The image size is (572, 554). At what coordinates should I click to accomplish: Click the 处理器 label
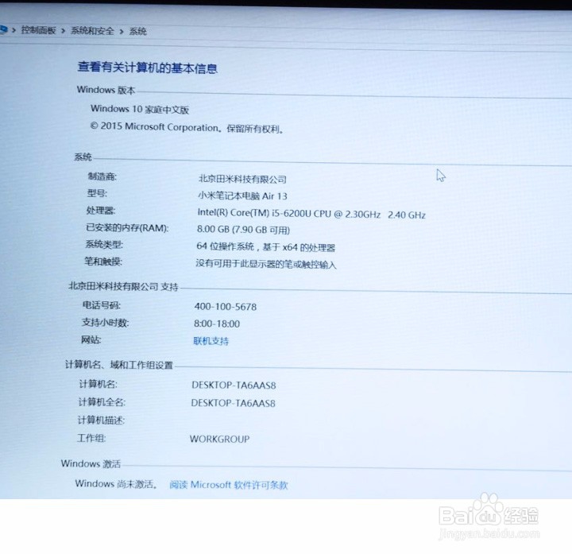click(x=101, y=210)
